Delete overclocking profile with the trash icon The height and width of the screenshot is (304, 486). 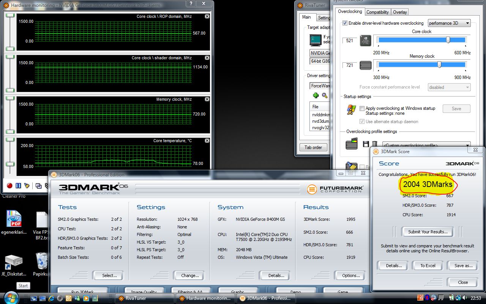[x=374, y=144]
